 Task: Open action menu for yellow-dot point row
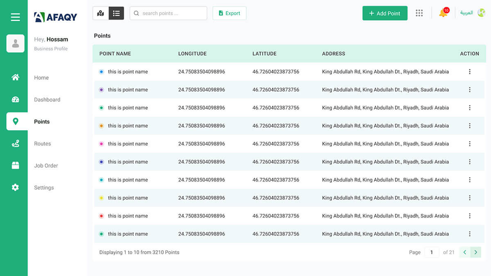click(x=469, y=197)
